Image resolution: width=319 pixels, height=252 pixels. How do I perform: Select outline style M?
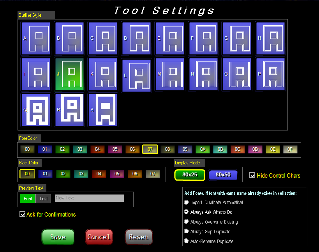tap(169, 74)
